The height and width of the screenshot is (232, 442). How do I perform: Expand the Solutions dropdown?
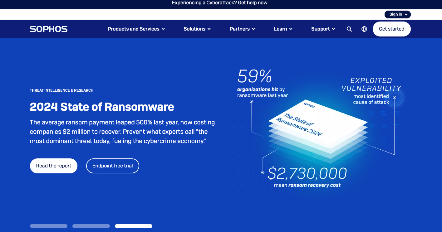tap(197, 29)
